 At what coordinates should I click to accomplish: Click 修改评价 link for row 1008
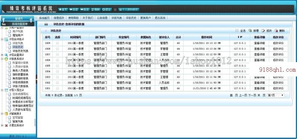278,49
